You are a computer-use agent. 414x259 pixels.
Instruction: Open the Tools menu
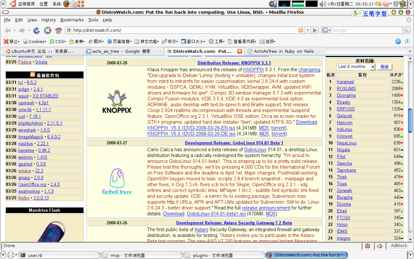click(93, 20)
